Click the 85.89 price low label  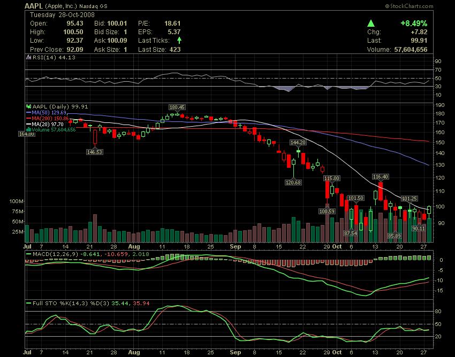click(x=395, y=236)
